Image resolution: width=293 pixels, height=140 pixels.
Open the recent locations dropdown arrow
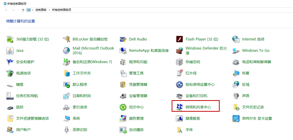coord(18,10)
